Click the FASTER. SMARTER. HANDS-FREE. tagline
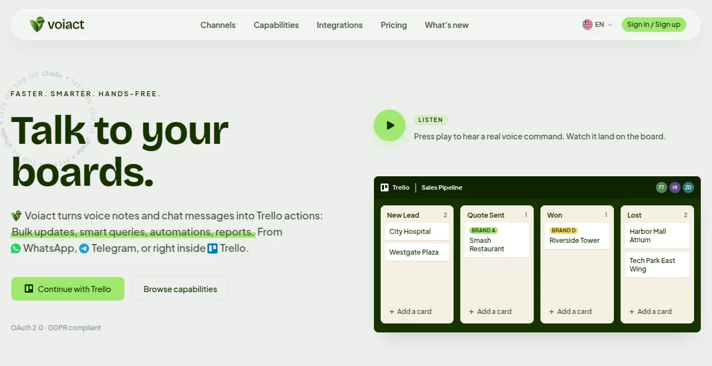Screen dimensions: 712x366 tap(85, 94)
